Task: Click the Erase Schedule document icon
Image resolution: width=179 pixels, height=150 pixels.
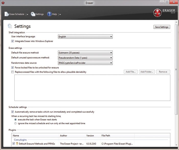Action: tap(7, 14)
